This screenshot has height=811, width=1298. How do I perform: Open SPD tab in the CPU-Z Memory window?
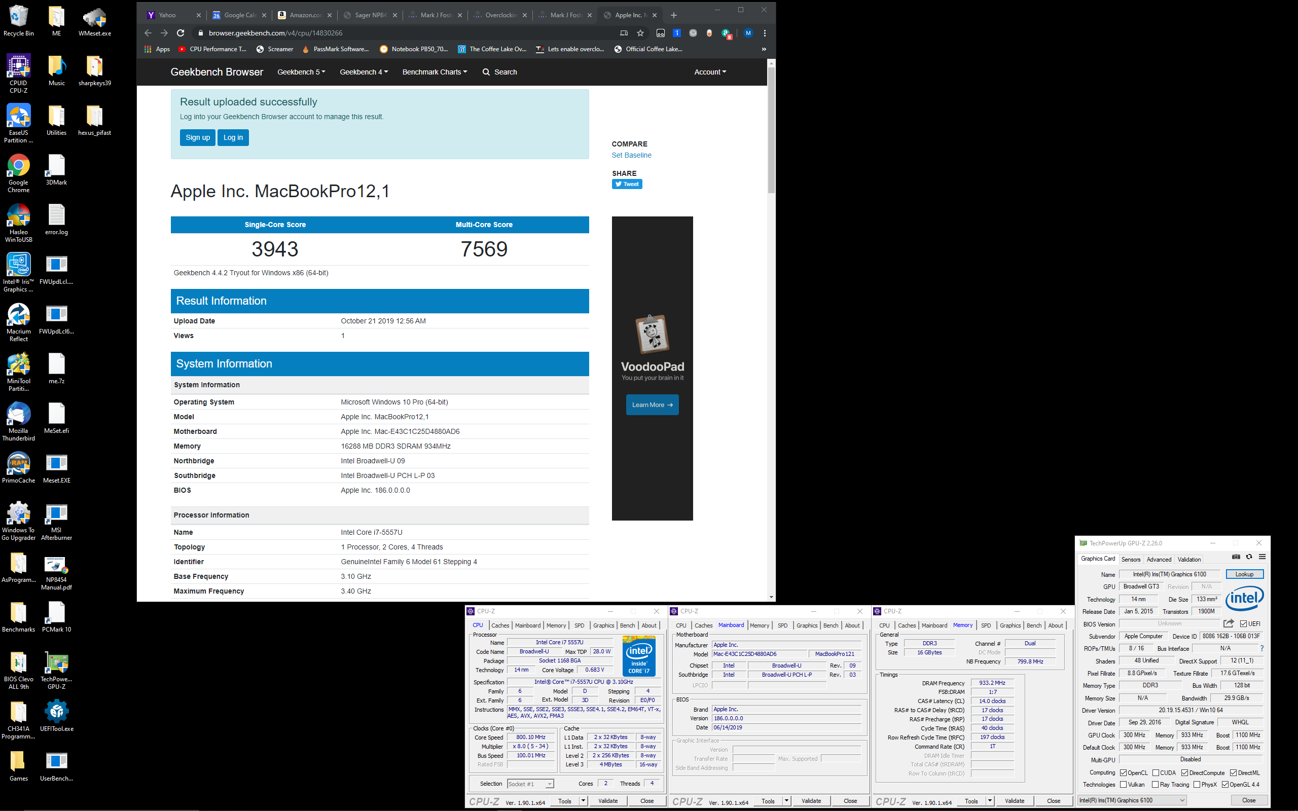tap(986, 625)
